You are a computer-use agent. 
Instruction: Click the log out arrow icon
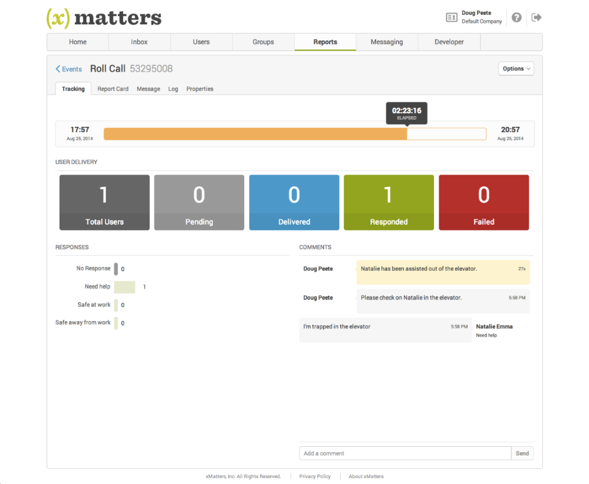coord(537,17)
